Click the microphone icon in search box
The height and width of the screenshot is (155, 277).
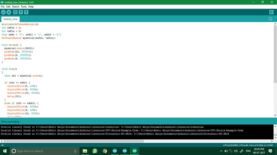click(x=75, y=151)
